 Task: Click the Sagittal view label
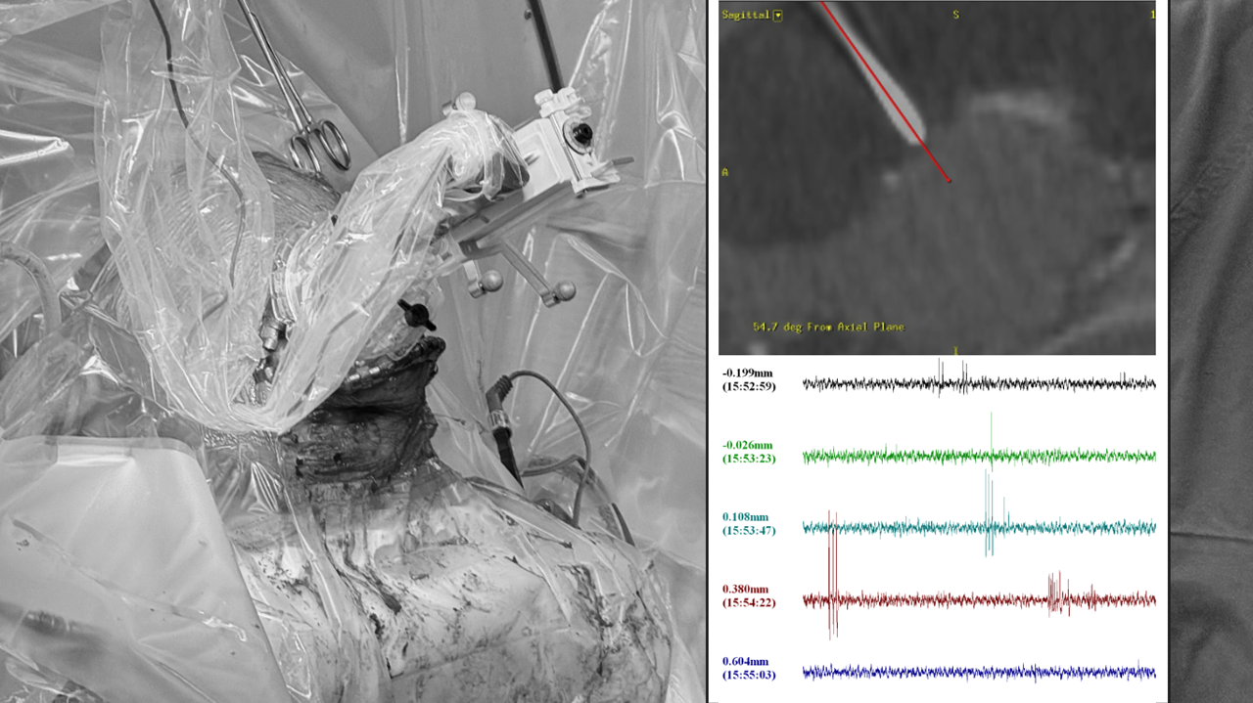point(746,15)
